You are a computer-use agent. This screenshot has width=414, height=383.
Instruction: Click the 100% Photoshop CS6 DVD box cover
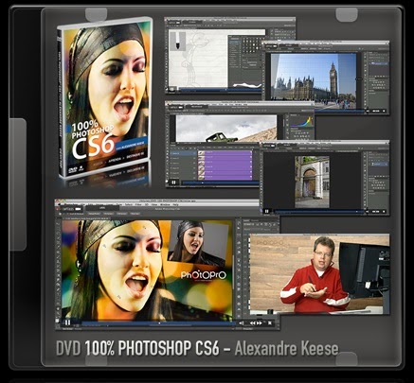pyautogui.click(x=105, y=97)
